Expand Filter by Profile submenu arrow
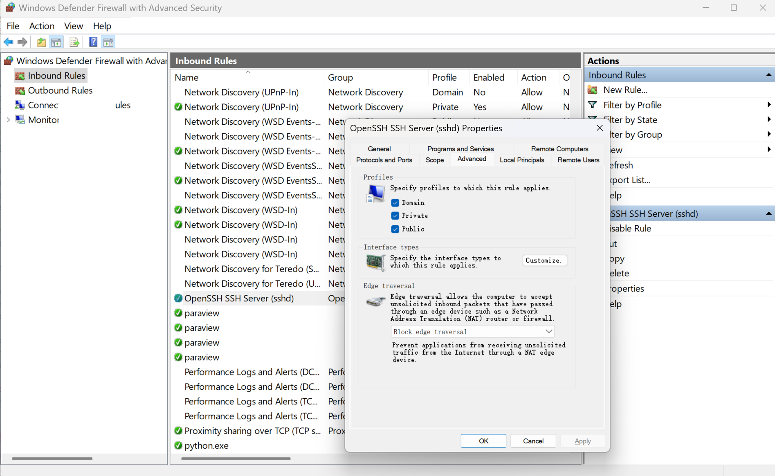The width and height of the screenshot is (775, 476). coord(769,105)
